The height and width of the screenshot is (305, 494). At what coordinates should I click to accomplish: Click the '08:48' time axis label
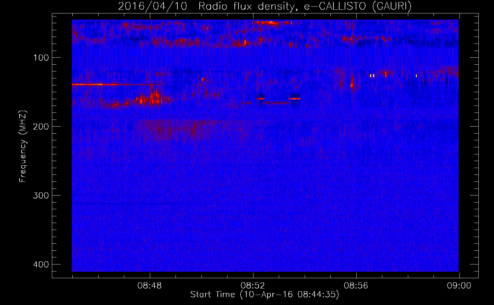point(150,286)
